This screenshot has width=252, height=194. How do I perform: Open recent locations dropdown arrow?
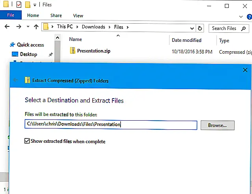[x=28, y=26]
